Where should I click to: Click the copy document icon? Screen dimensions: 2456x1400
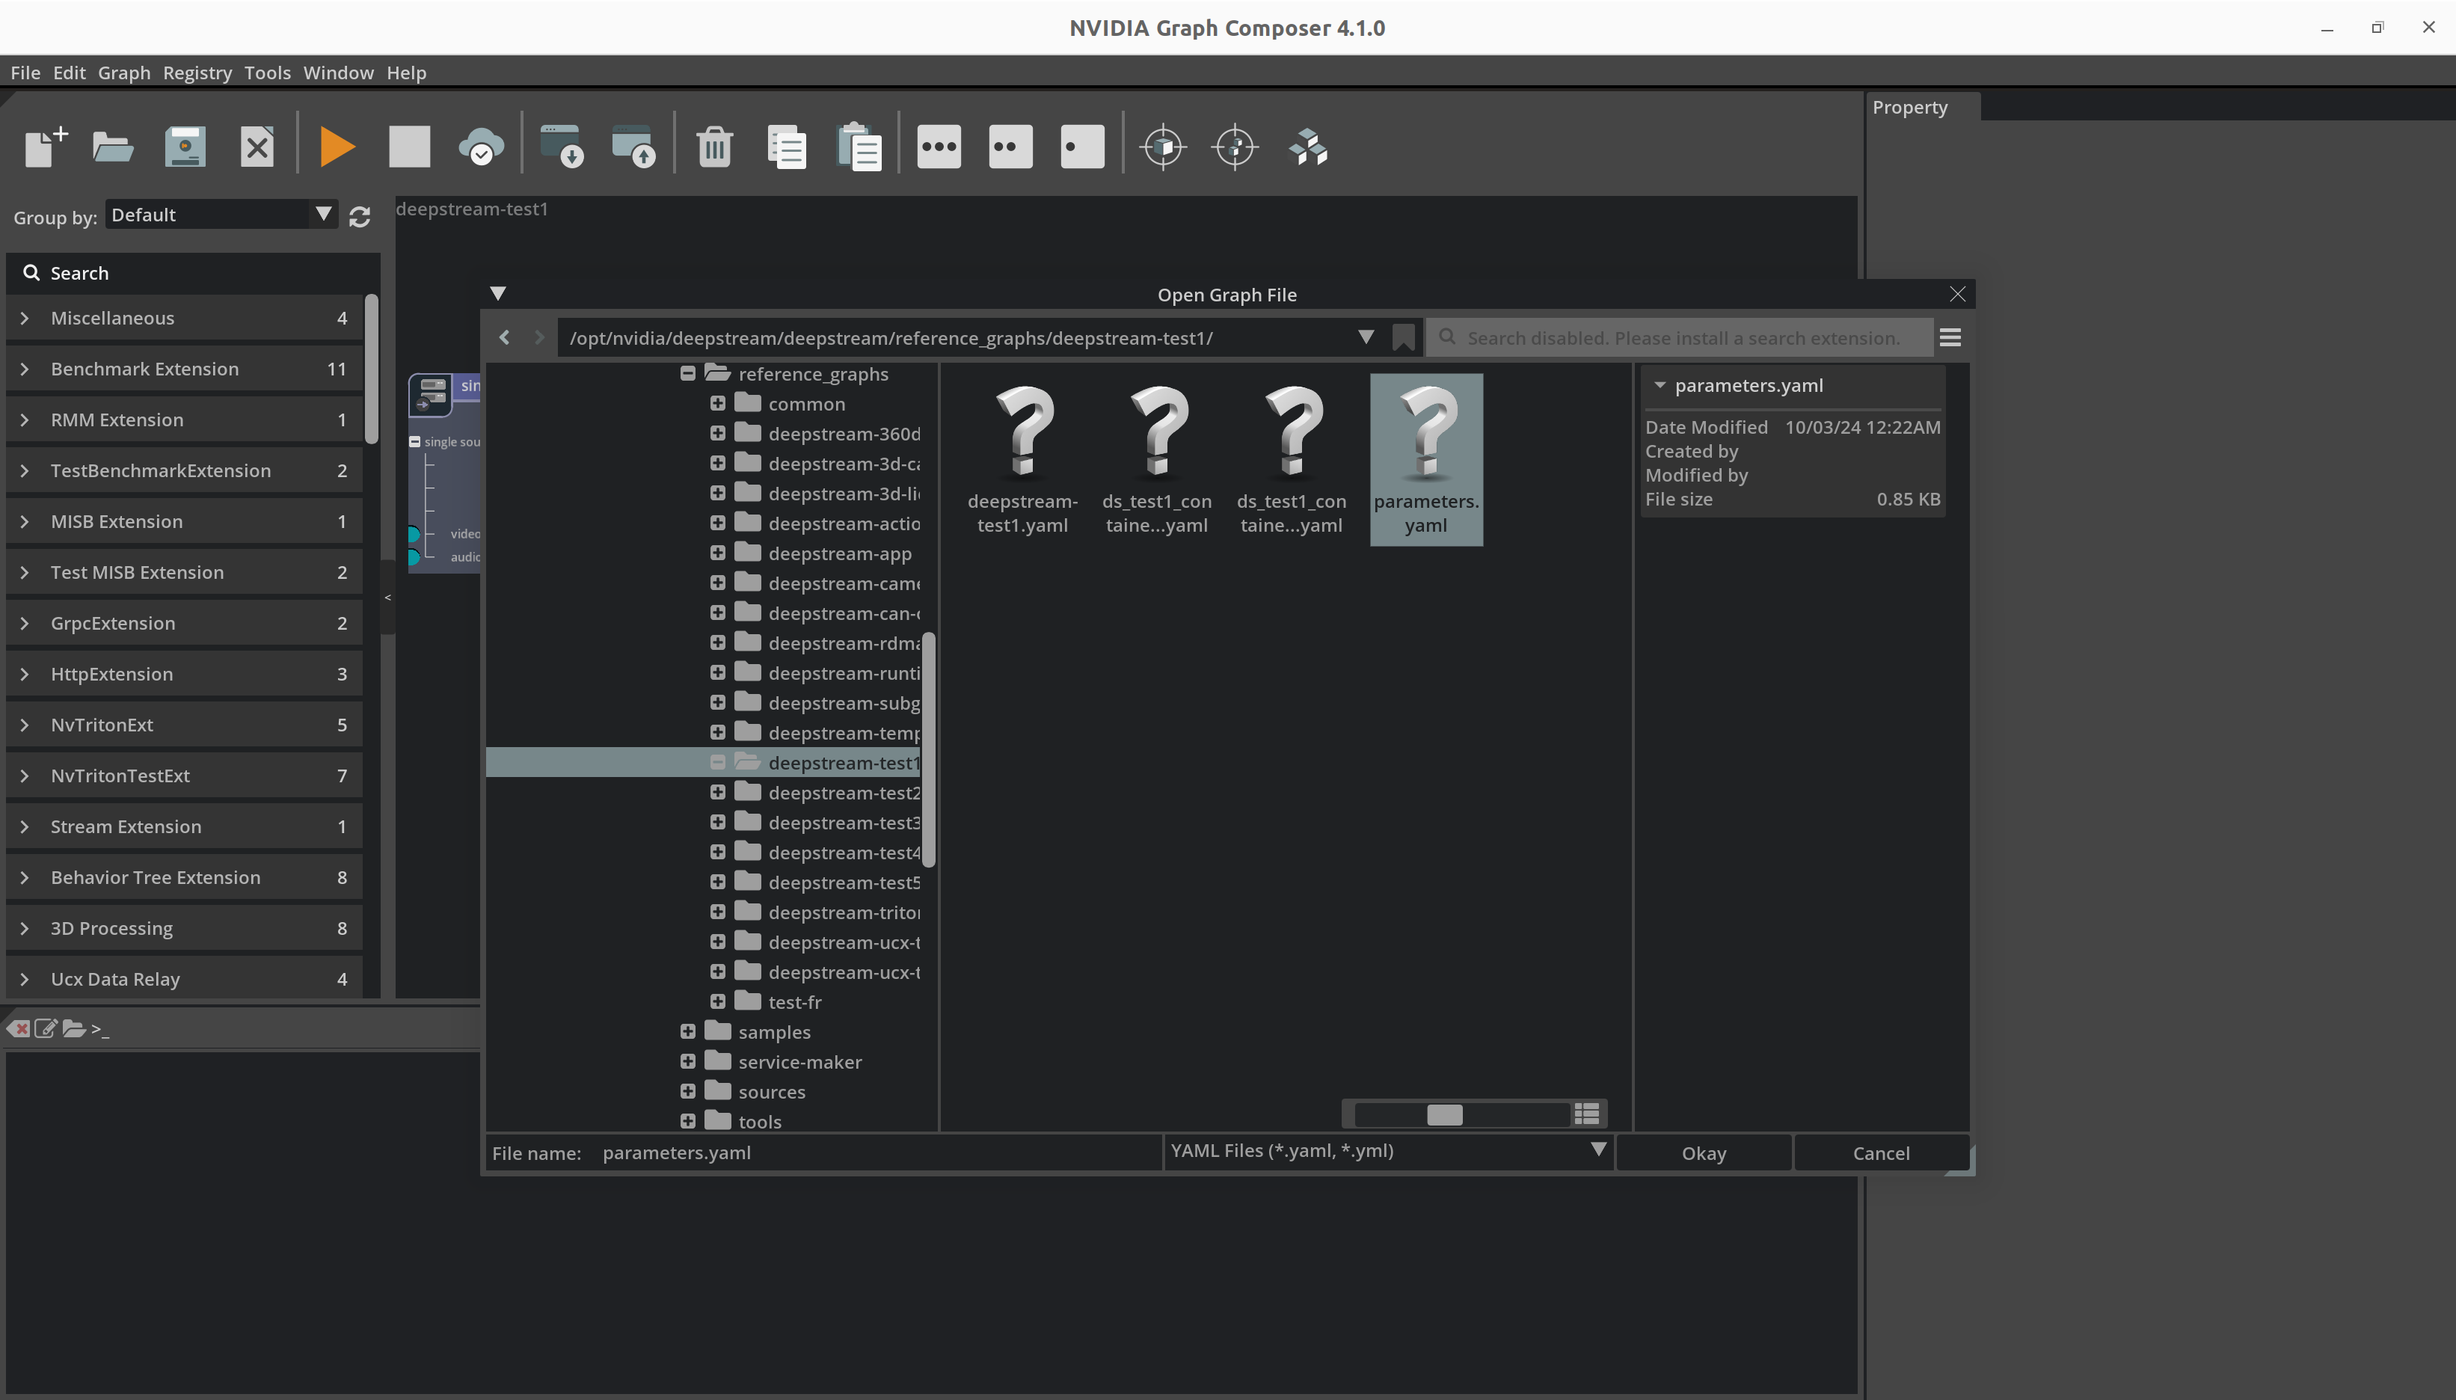pos(786,147)
